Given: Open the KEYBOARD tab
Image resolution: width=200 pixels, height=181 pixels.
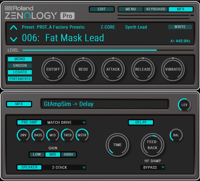Looking at the screenshot, I should pos(156,9).
